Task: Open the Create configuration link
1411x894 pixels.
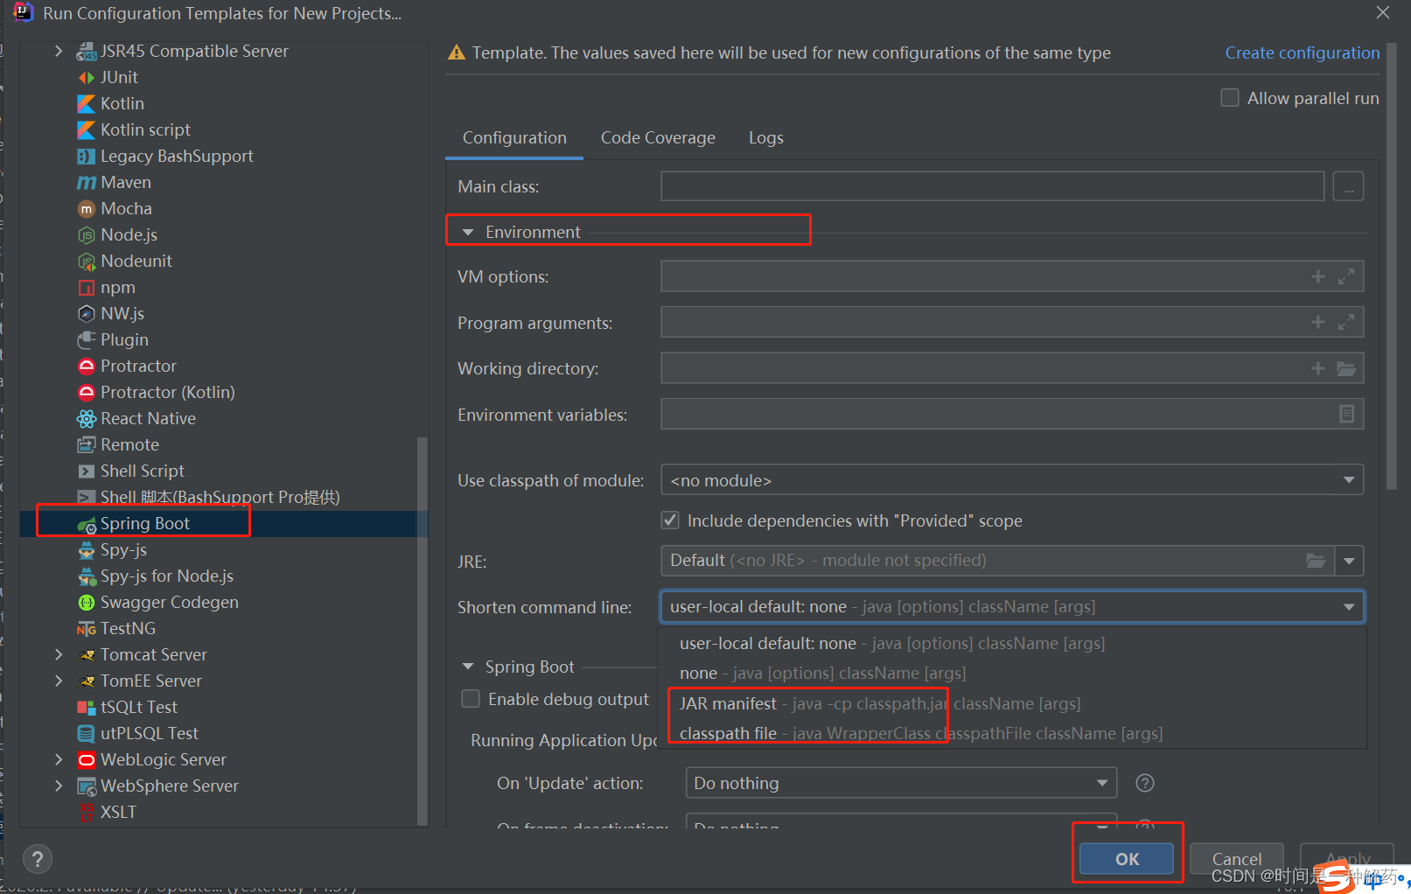Action: coord(1302,52)
